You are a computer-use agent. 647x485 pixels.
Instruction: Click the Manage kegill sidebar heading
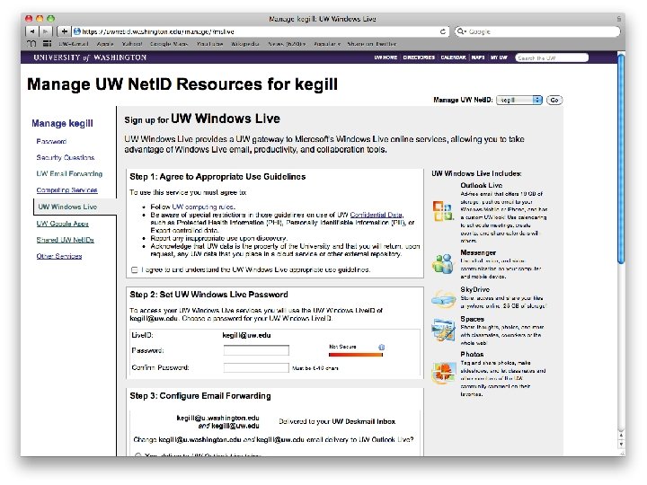click(62, 123)
